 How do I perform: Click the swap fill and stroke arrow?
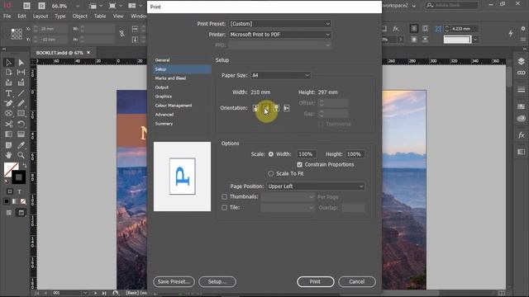pyautogui.click(x=24, y=165)
